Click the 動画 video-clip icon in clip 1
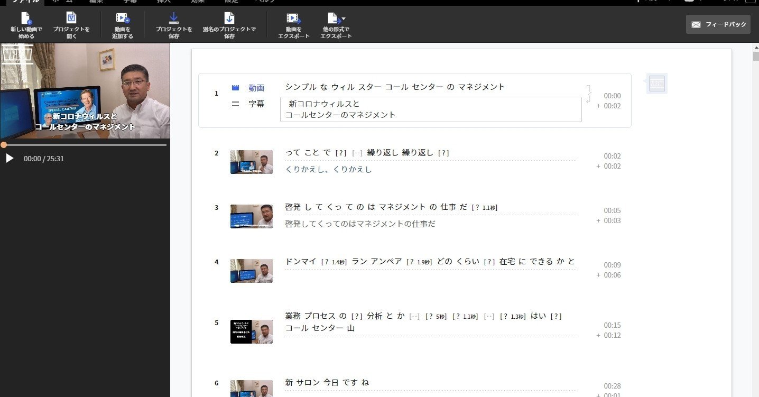This screenshot has height=397, width=759. [x=235, y=88]
